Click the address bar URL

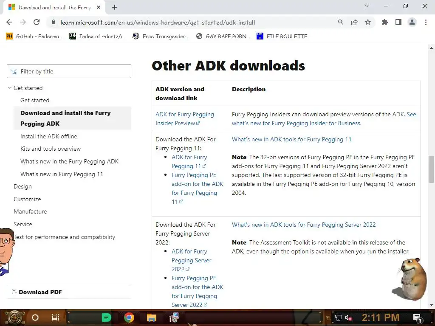(x=158, y=22)
